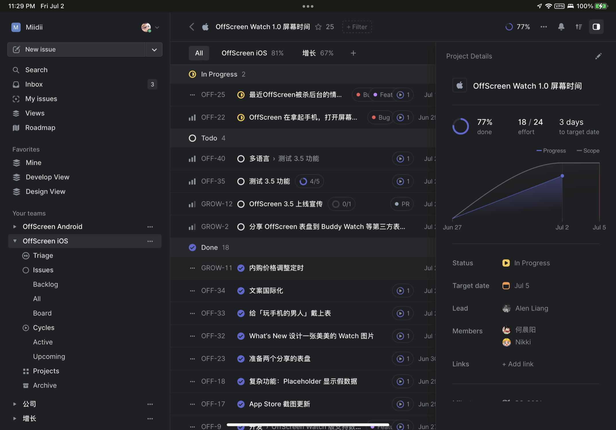The width and height of the screenshot is (616, 430).
Task: Toggle done checkmark on OFF-34
Action: pyautogui.click(x=241, y=291)
